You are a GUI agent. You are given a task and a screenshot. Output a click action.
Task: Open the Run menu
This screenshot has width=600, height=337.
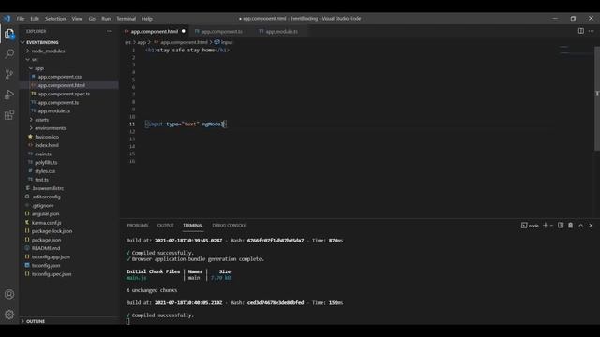[106, 19]
